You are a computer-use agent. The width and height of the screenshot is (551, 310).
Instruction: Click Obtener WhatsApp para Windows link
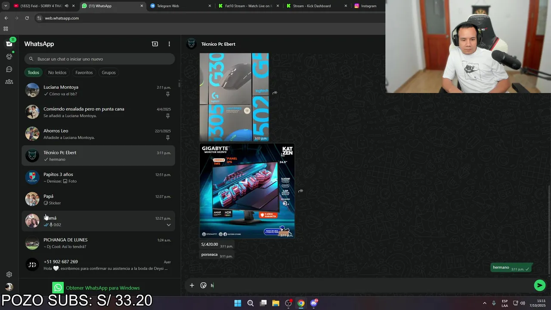(x=102, y=288)
